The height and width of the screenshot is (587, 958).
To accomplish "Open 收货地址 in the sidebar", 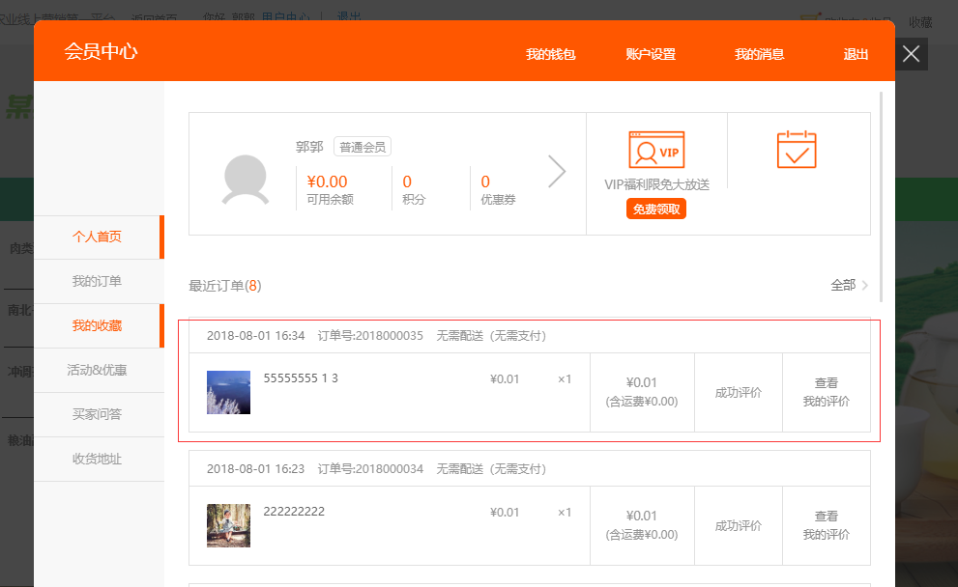I will click(x=97, y=460).
